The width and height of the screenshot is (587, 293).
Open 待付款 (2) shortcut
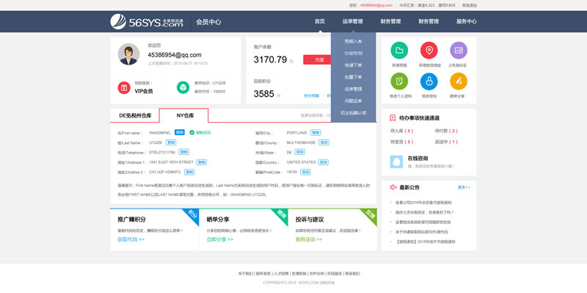point(446,131)
